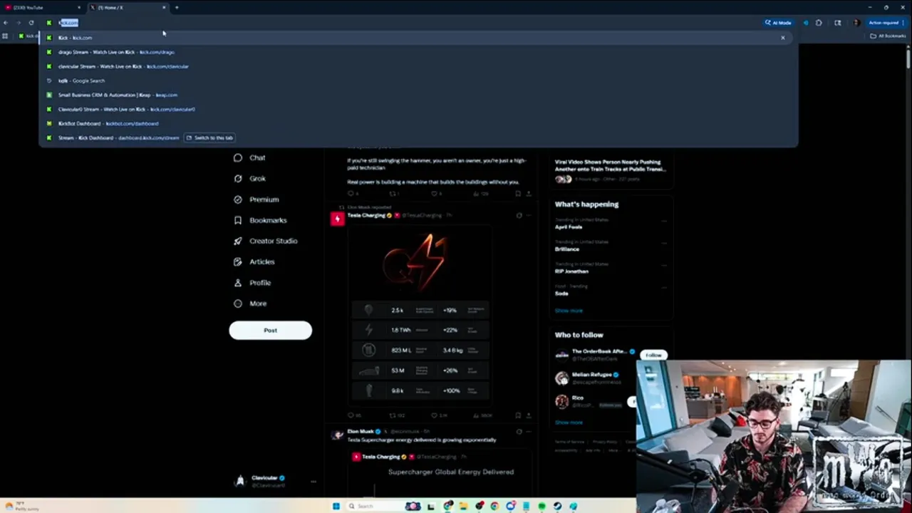Choose the clavicular Stream kick.com/clavicular suggestion
Image resolution: width=912 pixels, height=513 pixels.
pos(418,66)
